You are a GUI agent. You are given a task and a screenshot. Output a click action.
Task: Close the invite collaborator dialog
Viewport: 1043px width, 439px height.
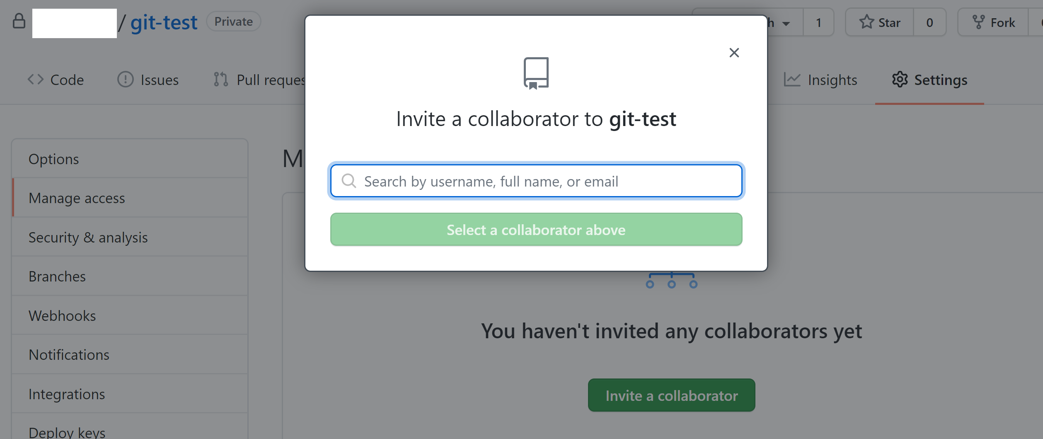pyautogui.click(x=734, y=53)
